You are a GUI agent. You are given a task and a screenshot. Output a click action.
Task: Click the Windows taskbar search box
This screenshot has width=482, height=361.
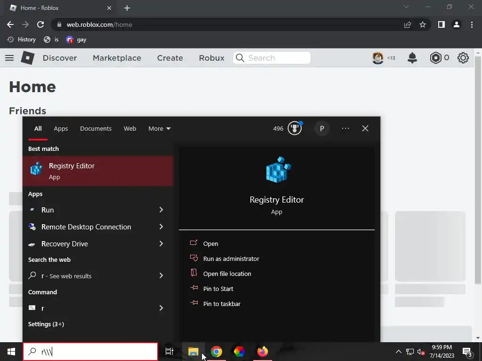click(90, 352)
